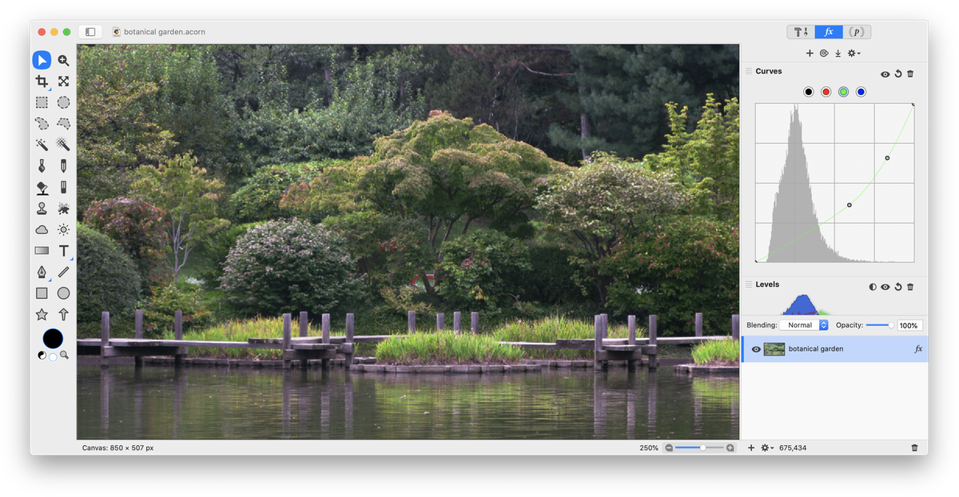Select the Cloud-shaped Blur tool

(42, 229)
